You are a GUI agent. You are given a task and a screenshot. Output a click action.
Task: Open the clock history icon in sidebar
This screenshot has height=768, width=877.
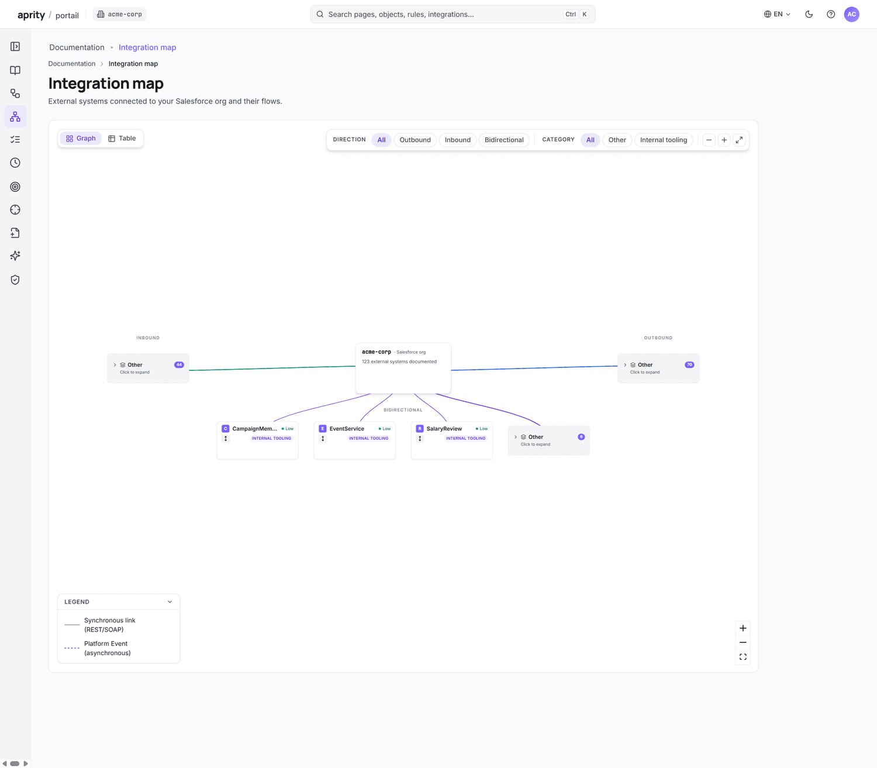tap(15, 163)
